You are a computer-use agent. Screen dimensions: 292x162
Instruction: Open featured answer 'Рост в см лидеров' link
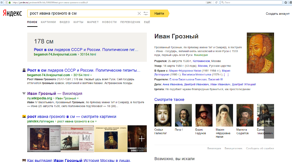[86, 50]
